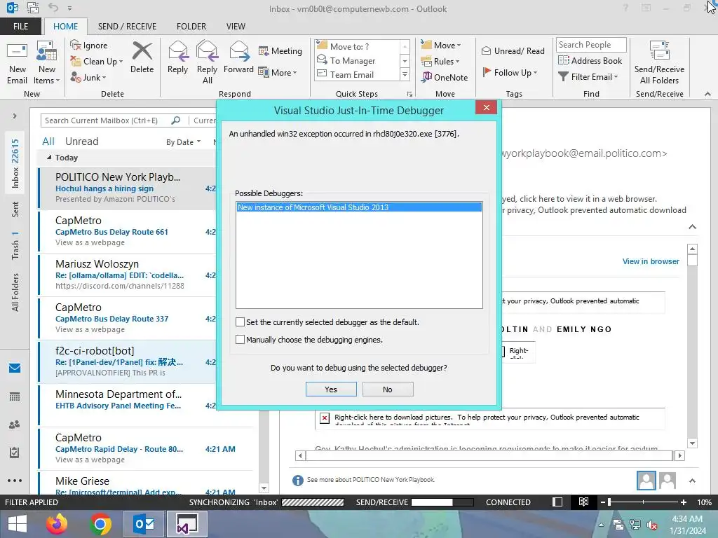Open more navigation options (three dots)
Screen dimensions: 718x538
point(15,481)
